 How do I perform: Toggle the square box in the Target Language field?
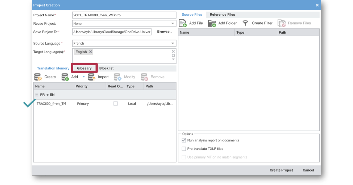(x=173, y=55)
